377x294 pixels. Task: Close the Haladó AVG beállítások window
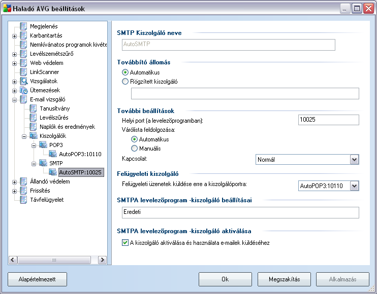point(368,9)
